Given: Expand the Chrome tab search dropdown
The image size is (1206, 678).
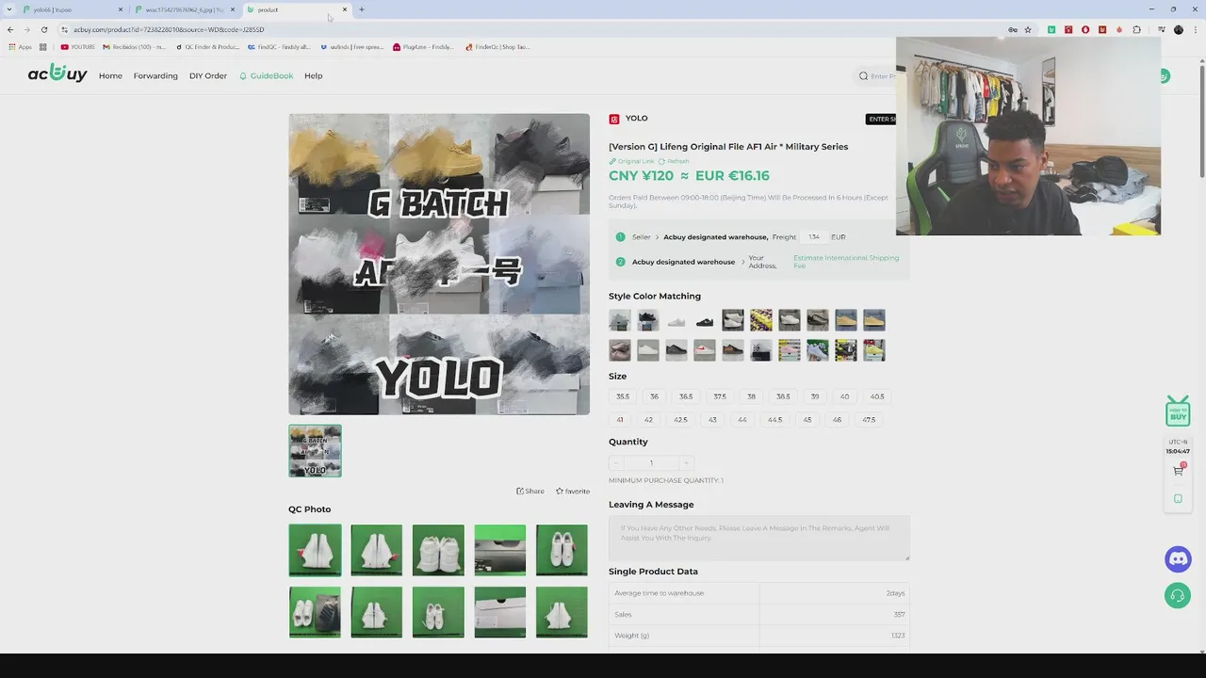Looking at the screenshot, I should pos(11,9).
